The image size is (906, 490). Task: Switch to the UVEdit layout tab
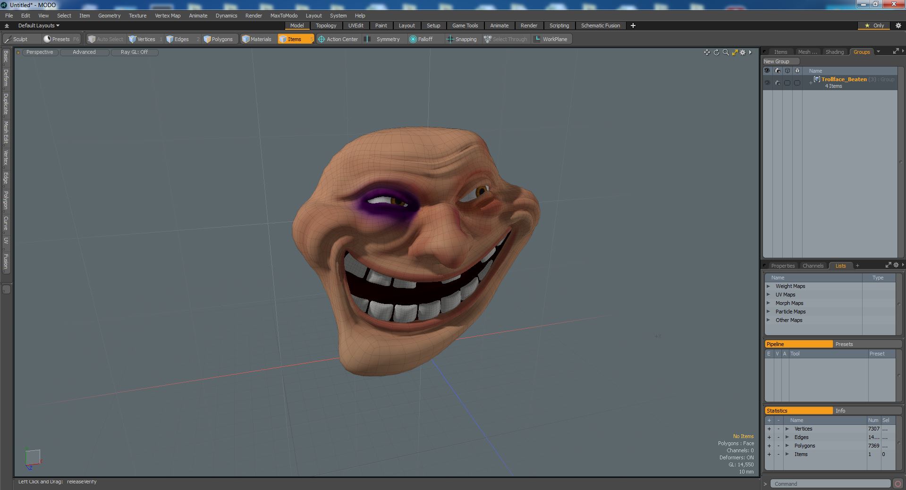point(356,25)
